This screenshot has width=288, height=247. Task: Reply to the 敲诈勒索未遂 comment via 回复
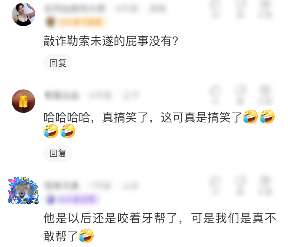(x=58, y=63)
